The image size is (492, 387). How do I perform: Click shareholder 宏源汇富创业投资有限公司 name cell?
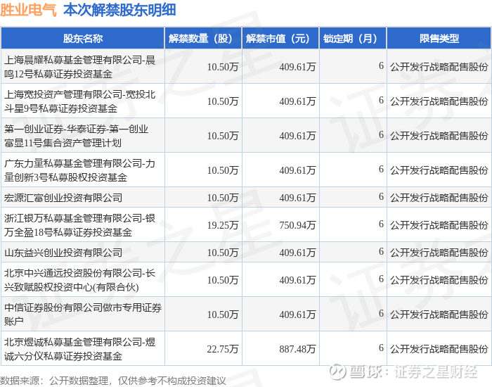pos(83,198)
